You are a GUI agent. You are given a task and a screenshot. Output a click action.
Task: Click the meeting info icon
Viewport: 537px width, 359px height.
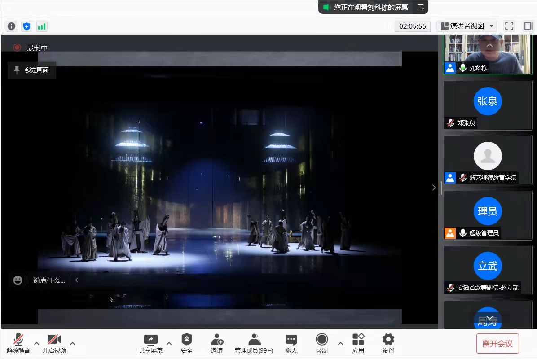click(12, 26)
